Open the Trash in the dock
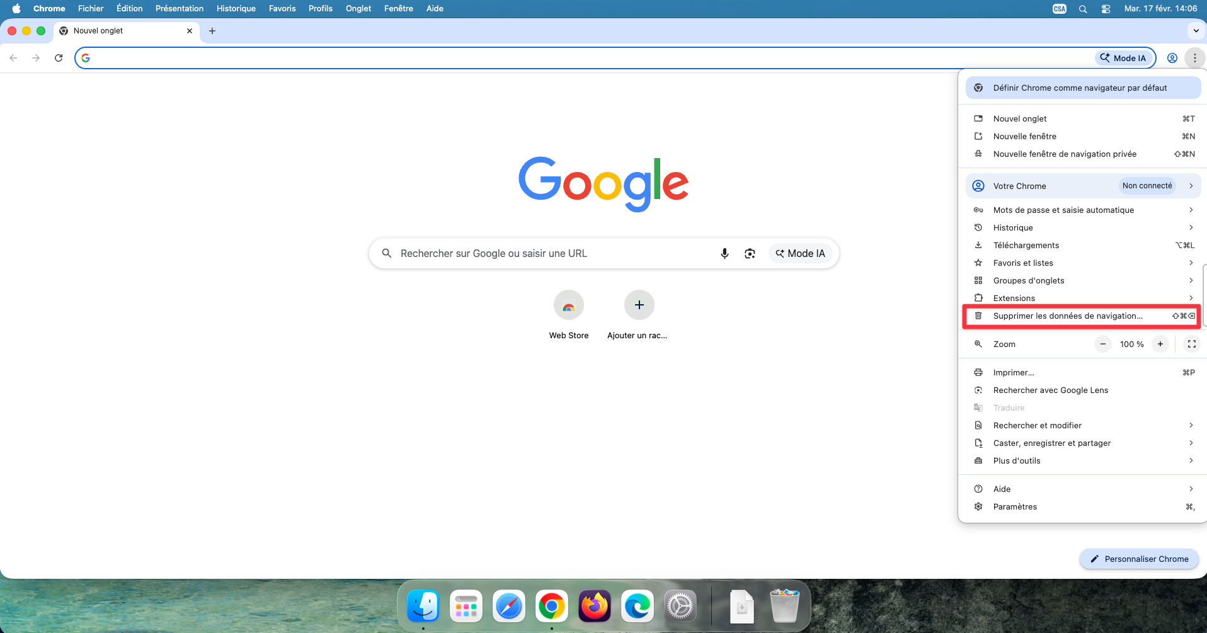 point(785,607)
